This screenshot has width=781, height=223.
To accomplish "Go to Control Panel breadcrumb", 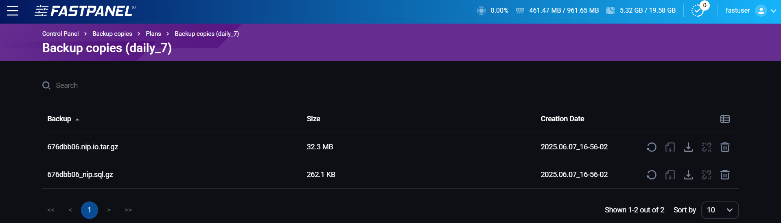I will pyautogui.click(x=61, y=34).
